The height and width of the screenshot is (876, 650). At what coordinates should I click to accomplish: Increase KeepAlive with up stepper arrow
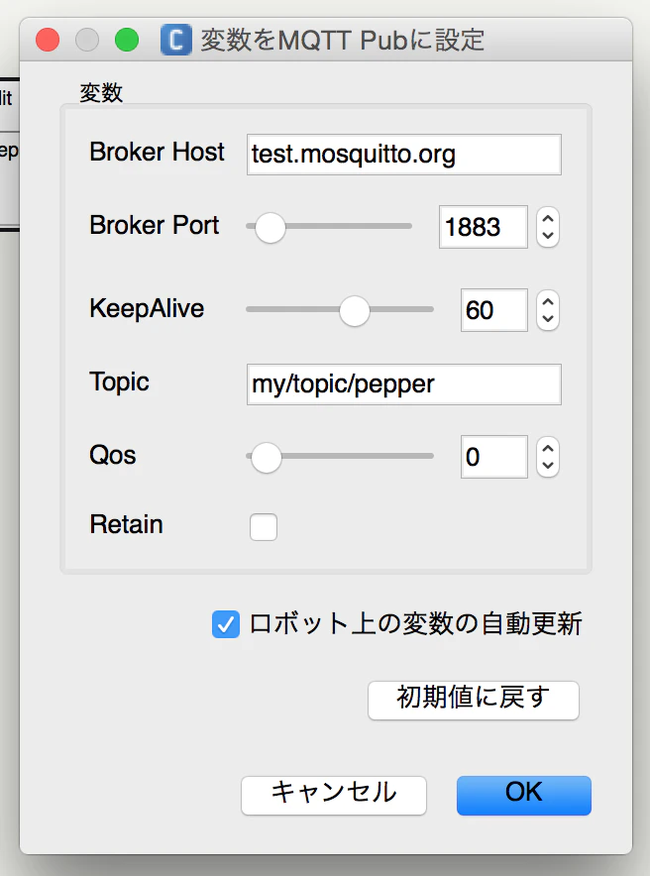click(548, 302)
